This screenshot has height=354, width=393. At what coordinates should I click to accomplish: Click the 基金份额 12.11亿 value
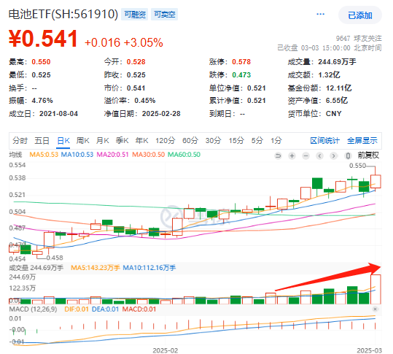pyautogui.click(x=338, y=88)
